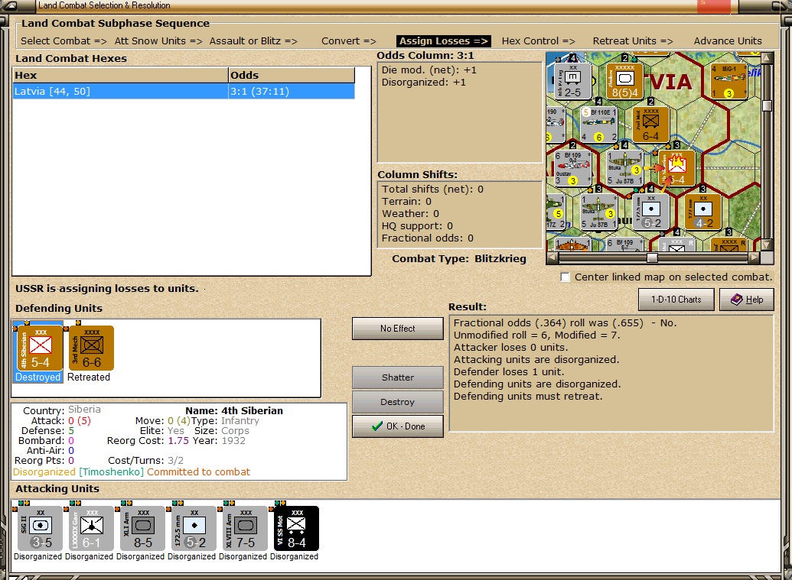Click the Bf 110E aircraft counter on map

pos(598,125)
